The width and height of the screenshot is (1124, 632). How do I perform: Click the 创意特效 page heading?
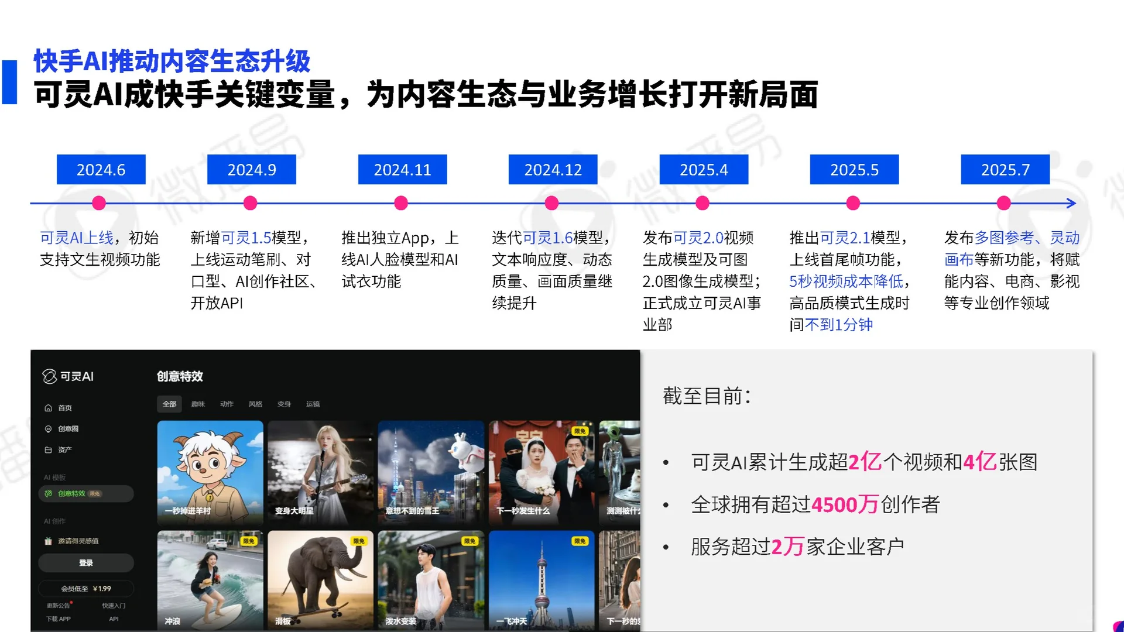point(180,376)
